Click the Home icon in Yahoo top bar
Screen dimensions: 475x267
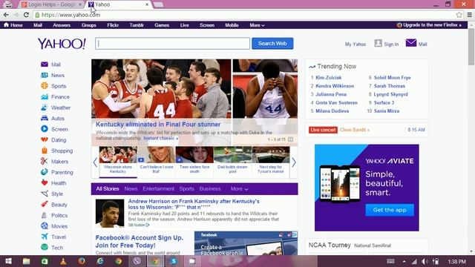(x=7, y=24)
